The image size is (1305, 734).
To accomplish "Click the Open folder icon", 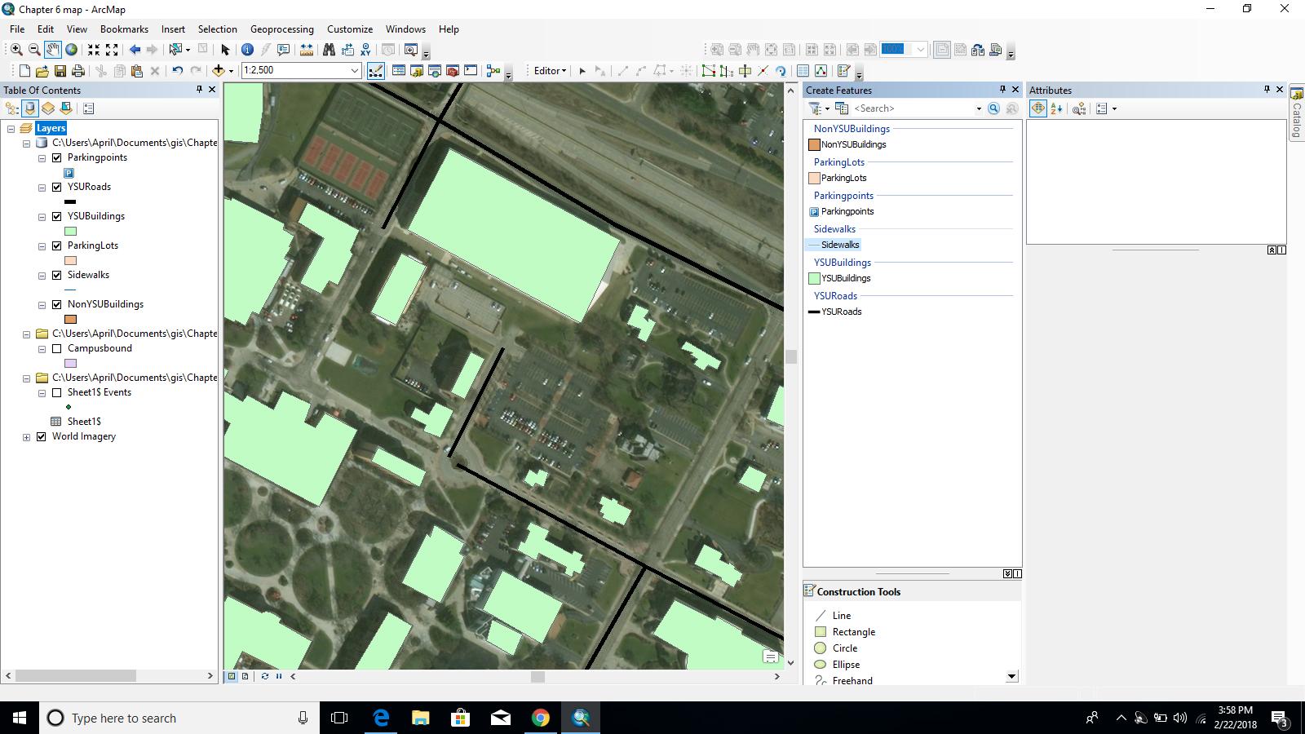I will 42,71.
